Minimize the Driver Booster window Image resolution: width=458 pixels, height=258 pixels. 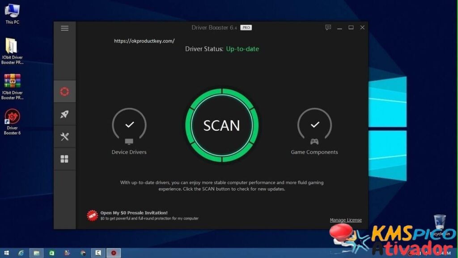pos(339,27)
